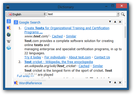Click the Contact Us link

pyautogui.click(x=102, y=57)
